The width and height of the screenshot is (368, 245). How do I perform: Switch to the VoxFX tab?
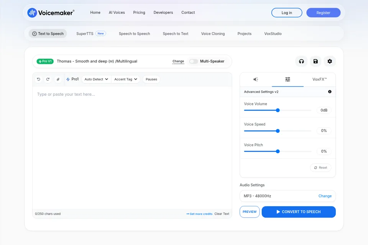pyautogui.click(x=319, y=79)
